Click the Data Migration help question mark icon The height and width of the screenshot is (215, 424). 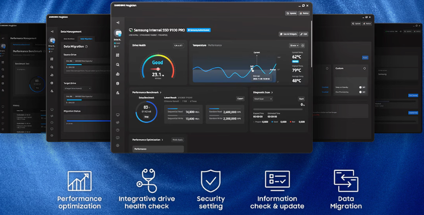pyautogui.click(x=86, y=47)
